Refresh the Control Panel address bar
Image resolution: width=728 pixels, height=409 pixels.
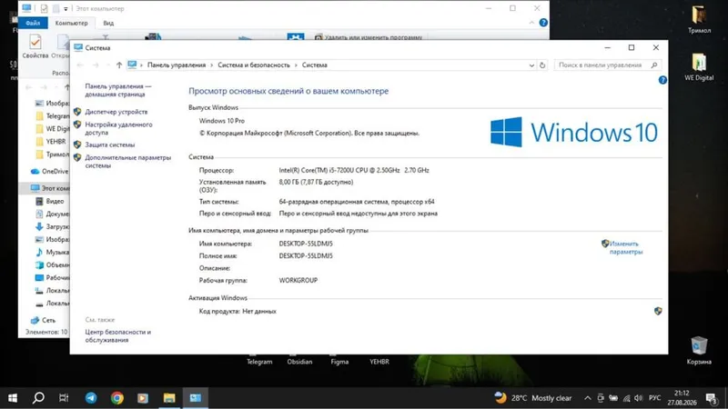tap(542, 65)
